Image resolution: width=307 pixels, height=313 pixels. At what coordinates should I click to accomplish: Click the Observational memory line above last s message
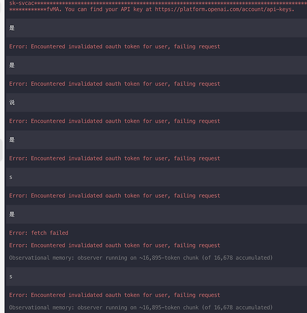(x=141, y=258)
